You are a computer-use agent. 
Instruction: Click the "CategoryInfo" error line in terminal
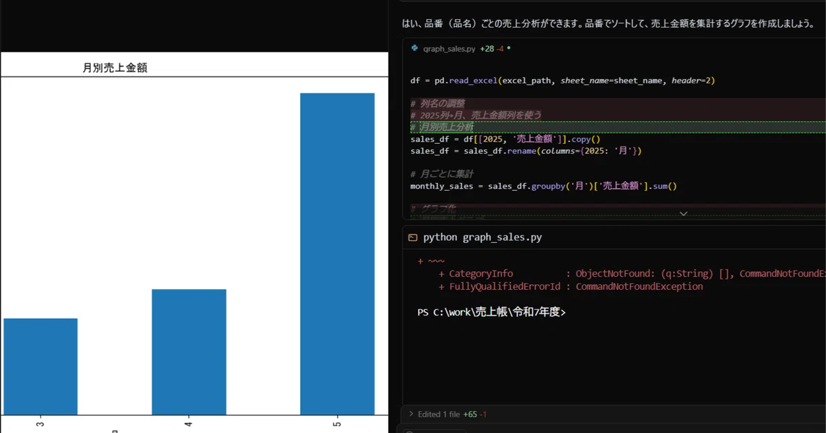(x=632, y=274)
